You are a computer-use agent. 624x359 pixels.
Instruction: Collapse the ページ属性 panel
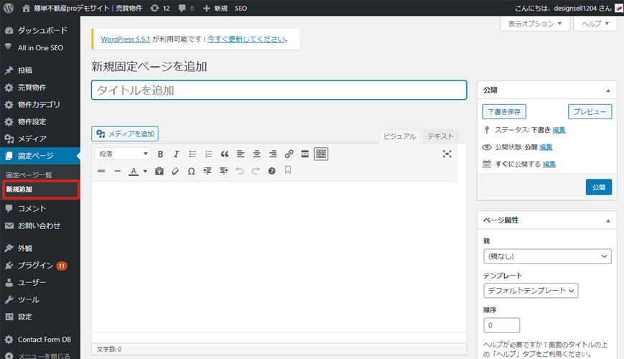(x=608, y=220)
